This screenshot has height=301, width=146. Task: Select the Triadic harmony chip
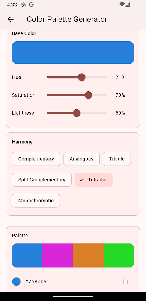[117, 159]
